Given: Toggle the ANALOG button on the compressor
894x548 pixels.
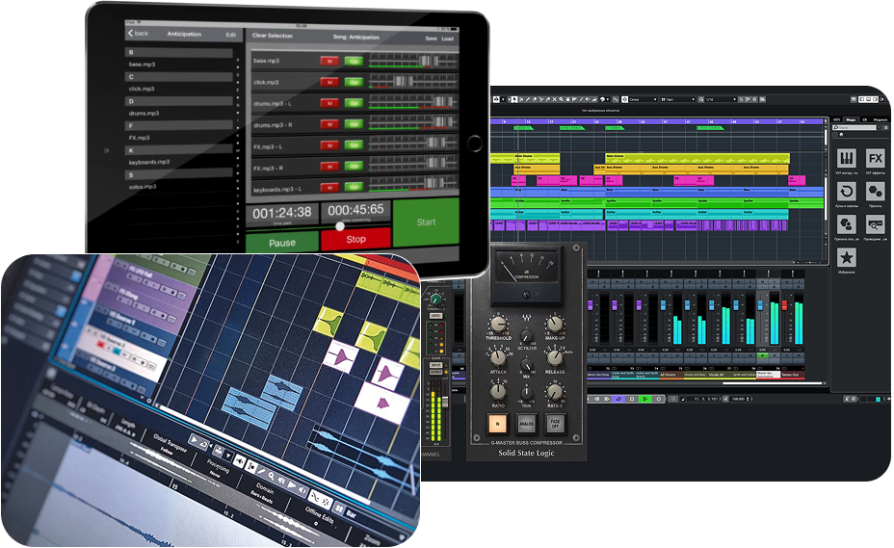Looking at the screenshot, I should (526, 422).
